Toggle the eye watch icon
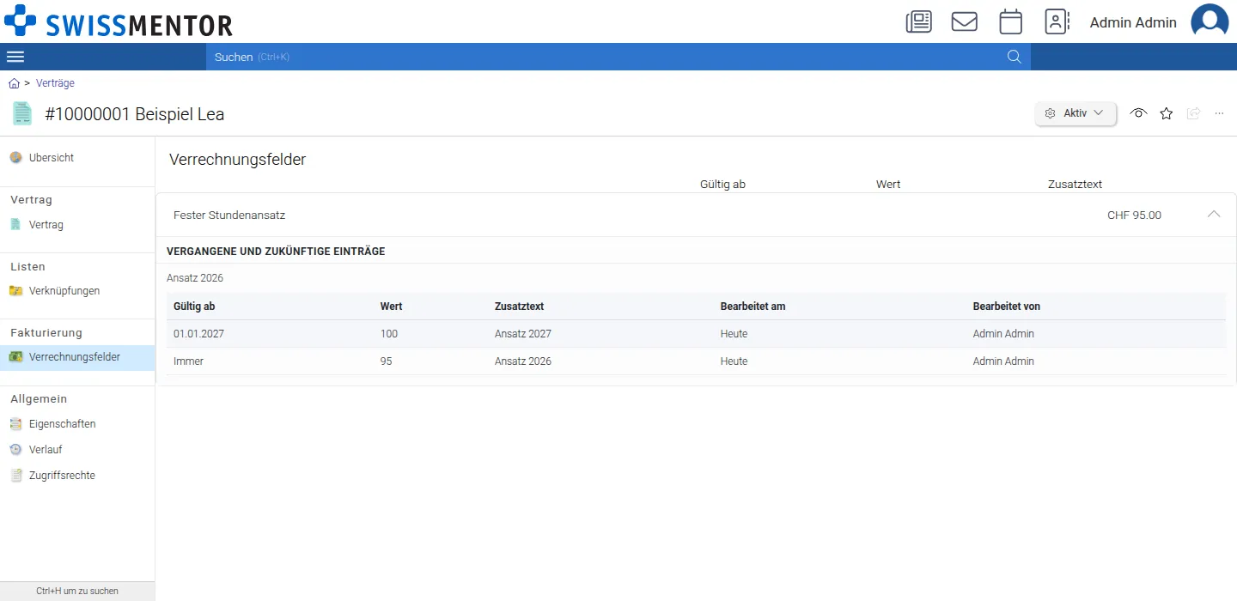The height and width of the screenshot is (601, 1237). pos(1138,113)
